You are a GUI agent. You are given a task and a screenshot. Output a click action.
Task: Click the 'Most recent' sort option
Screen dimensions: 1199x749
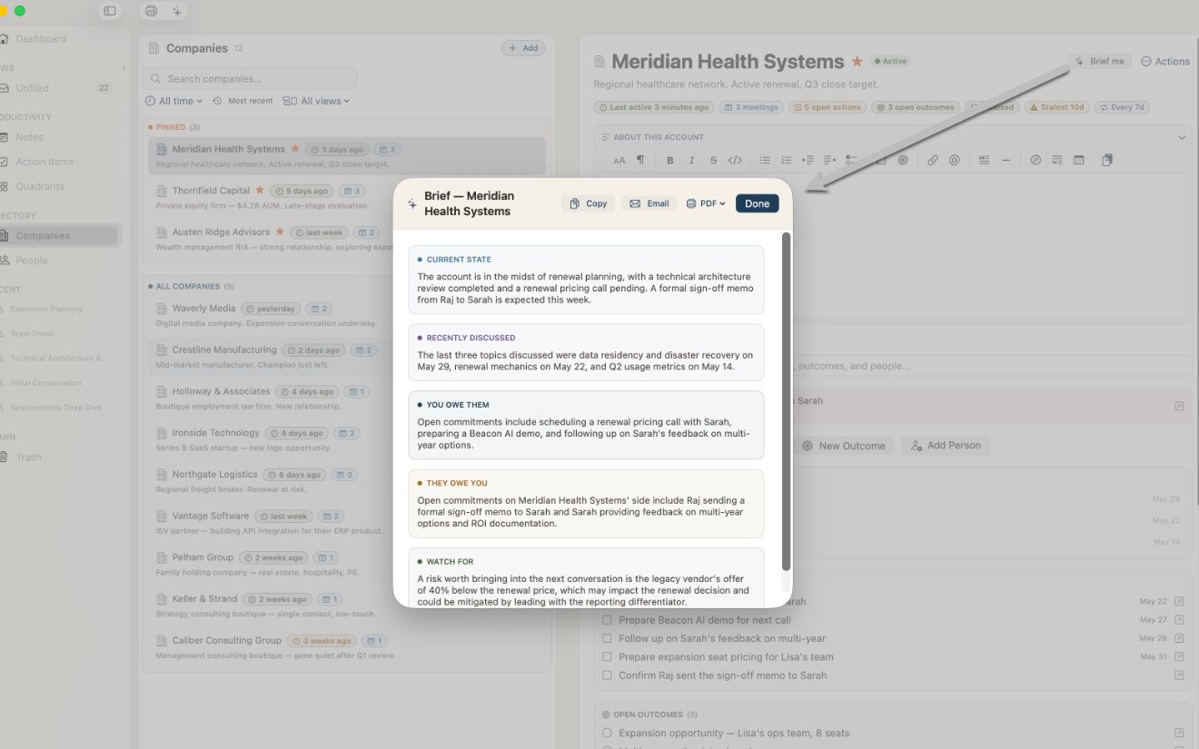click(x=243, y=101)
